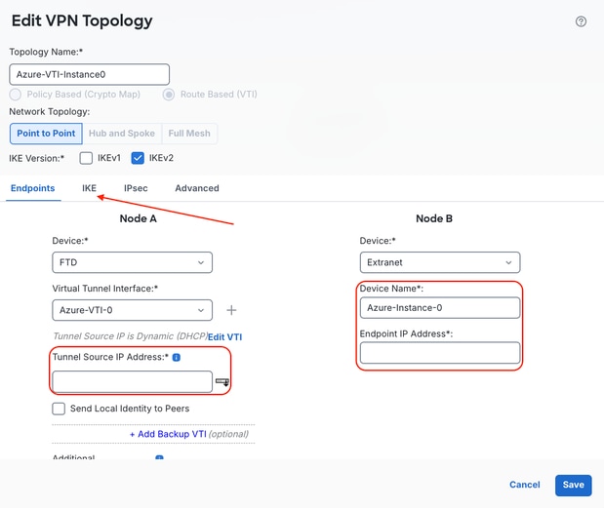This screenshot has width=604, height=508.
Task: Uncheck the IKEv2 checkbox
Action: pyautogui.click(x=138, y=158)
